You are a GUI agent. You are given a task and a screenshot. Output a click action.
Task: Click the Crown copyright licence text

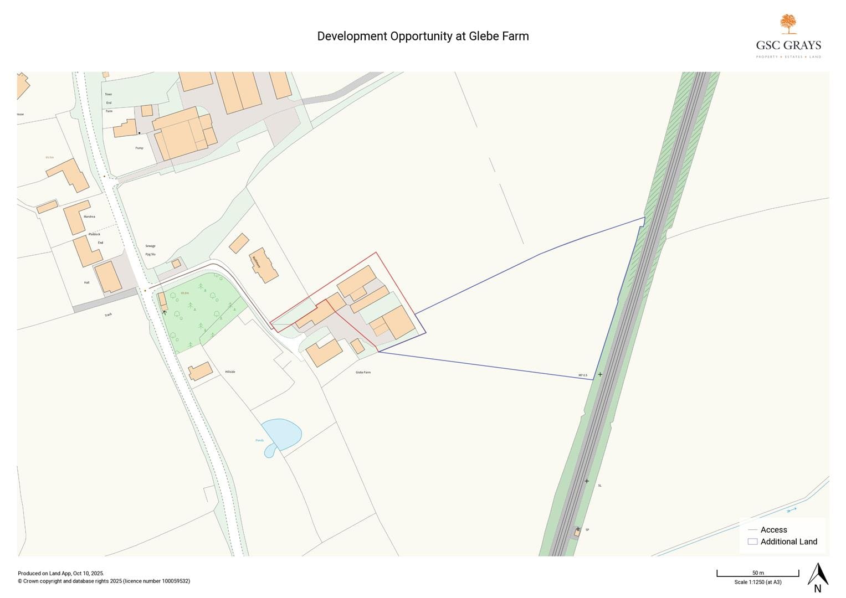tap(104, 581)
